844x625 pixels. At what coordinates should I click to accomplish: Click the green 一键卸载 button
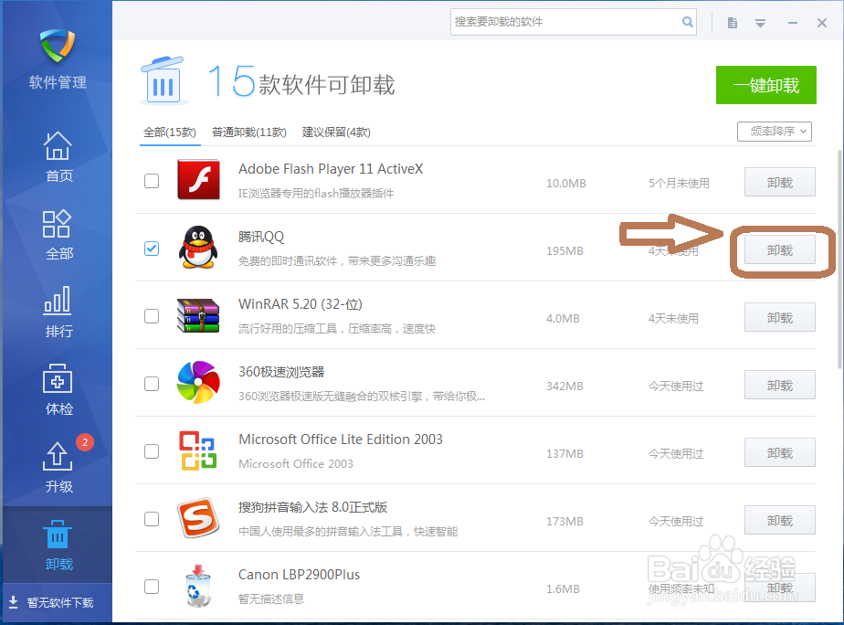[x=766, y=85]
